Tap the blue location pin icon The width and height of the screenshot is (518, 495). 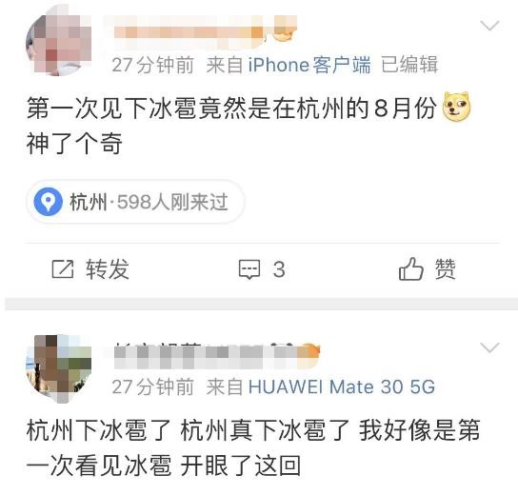click(49, 202)
